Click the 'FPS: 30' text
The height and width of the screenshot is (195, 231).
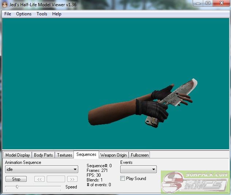click(x=94, y=175)
